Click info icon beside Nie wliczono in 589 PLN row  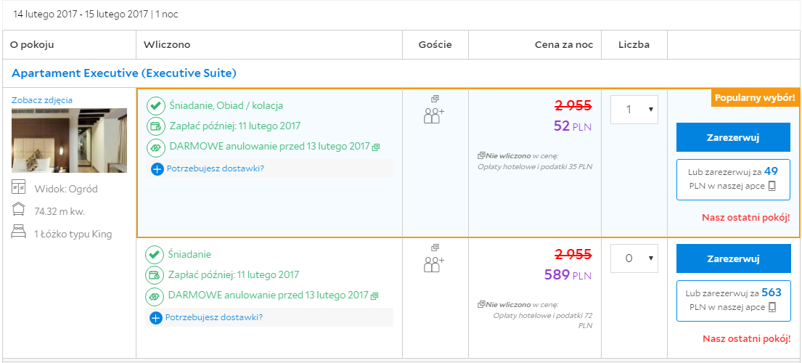[x=480, y=304]
